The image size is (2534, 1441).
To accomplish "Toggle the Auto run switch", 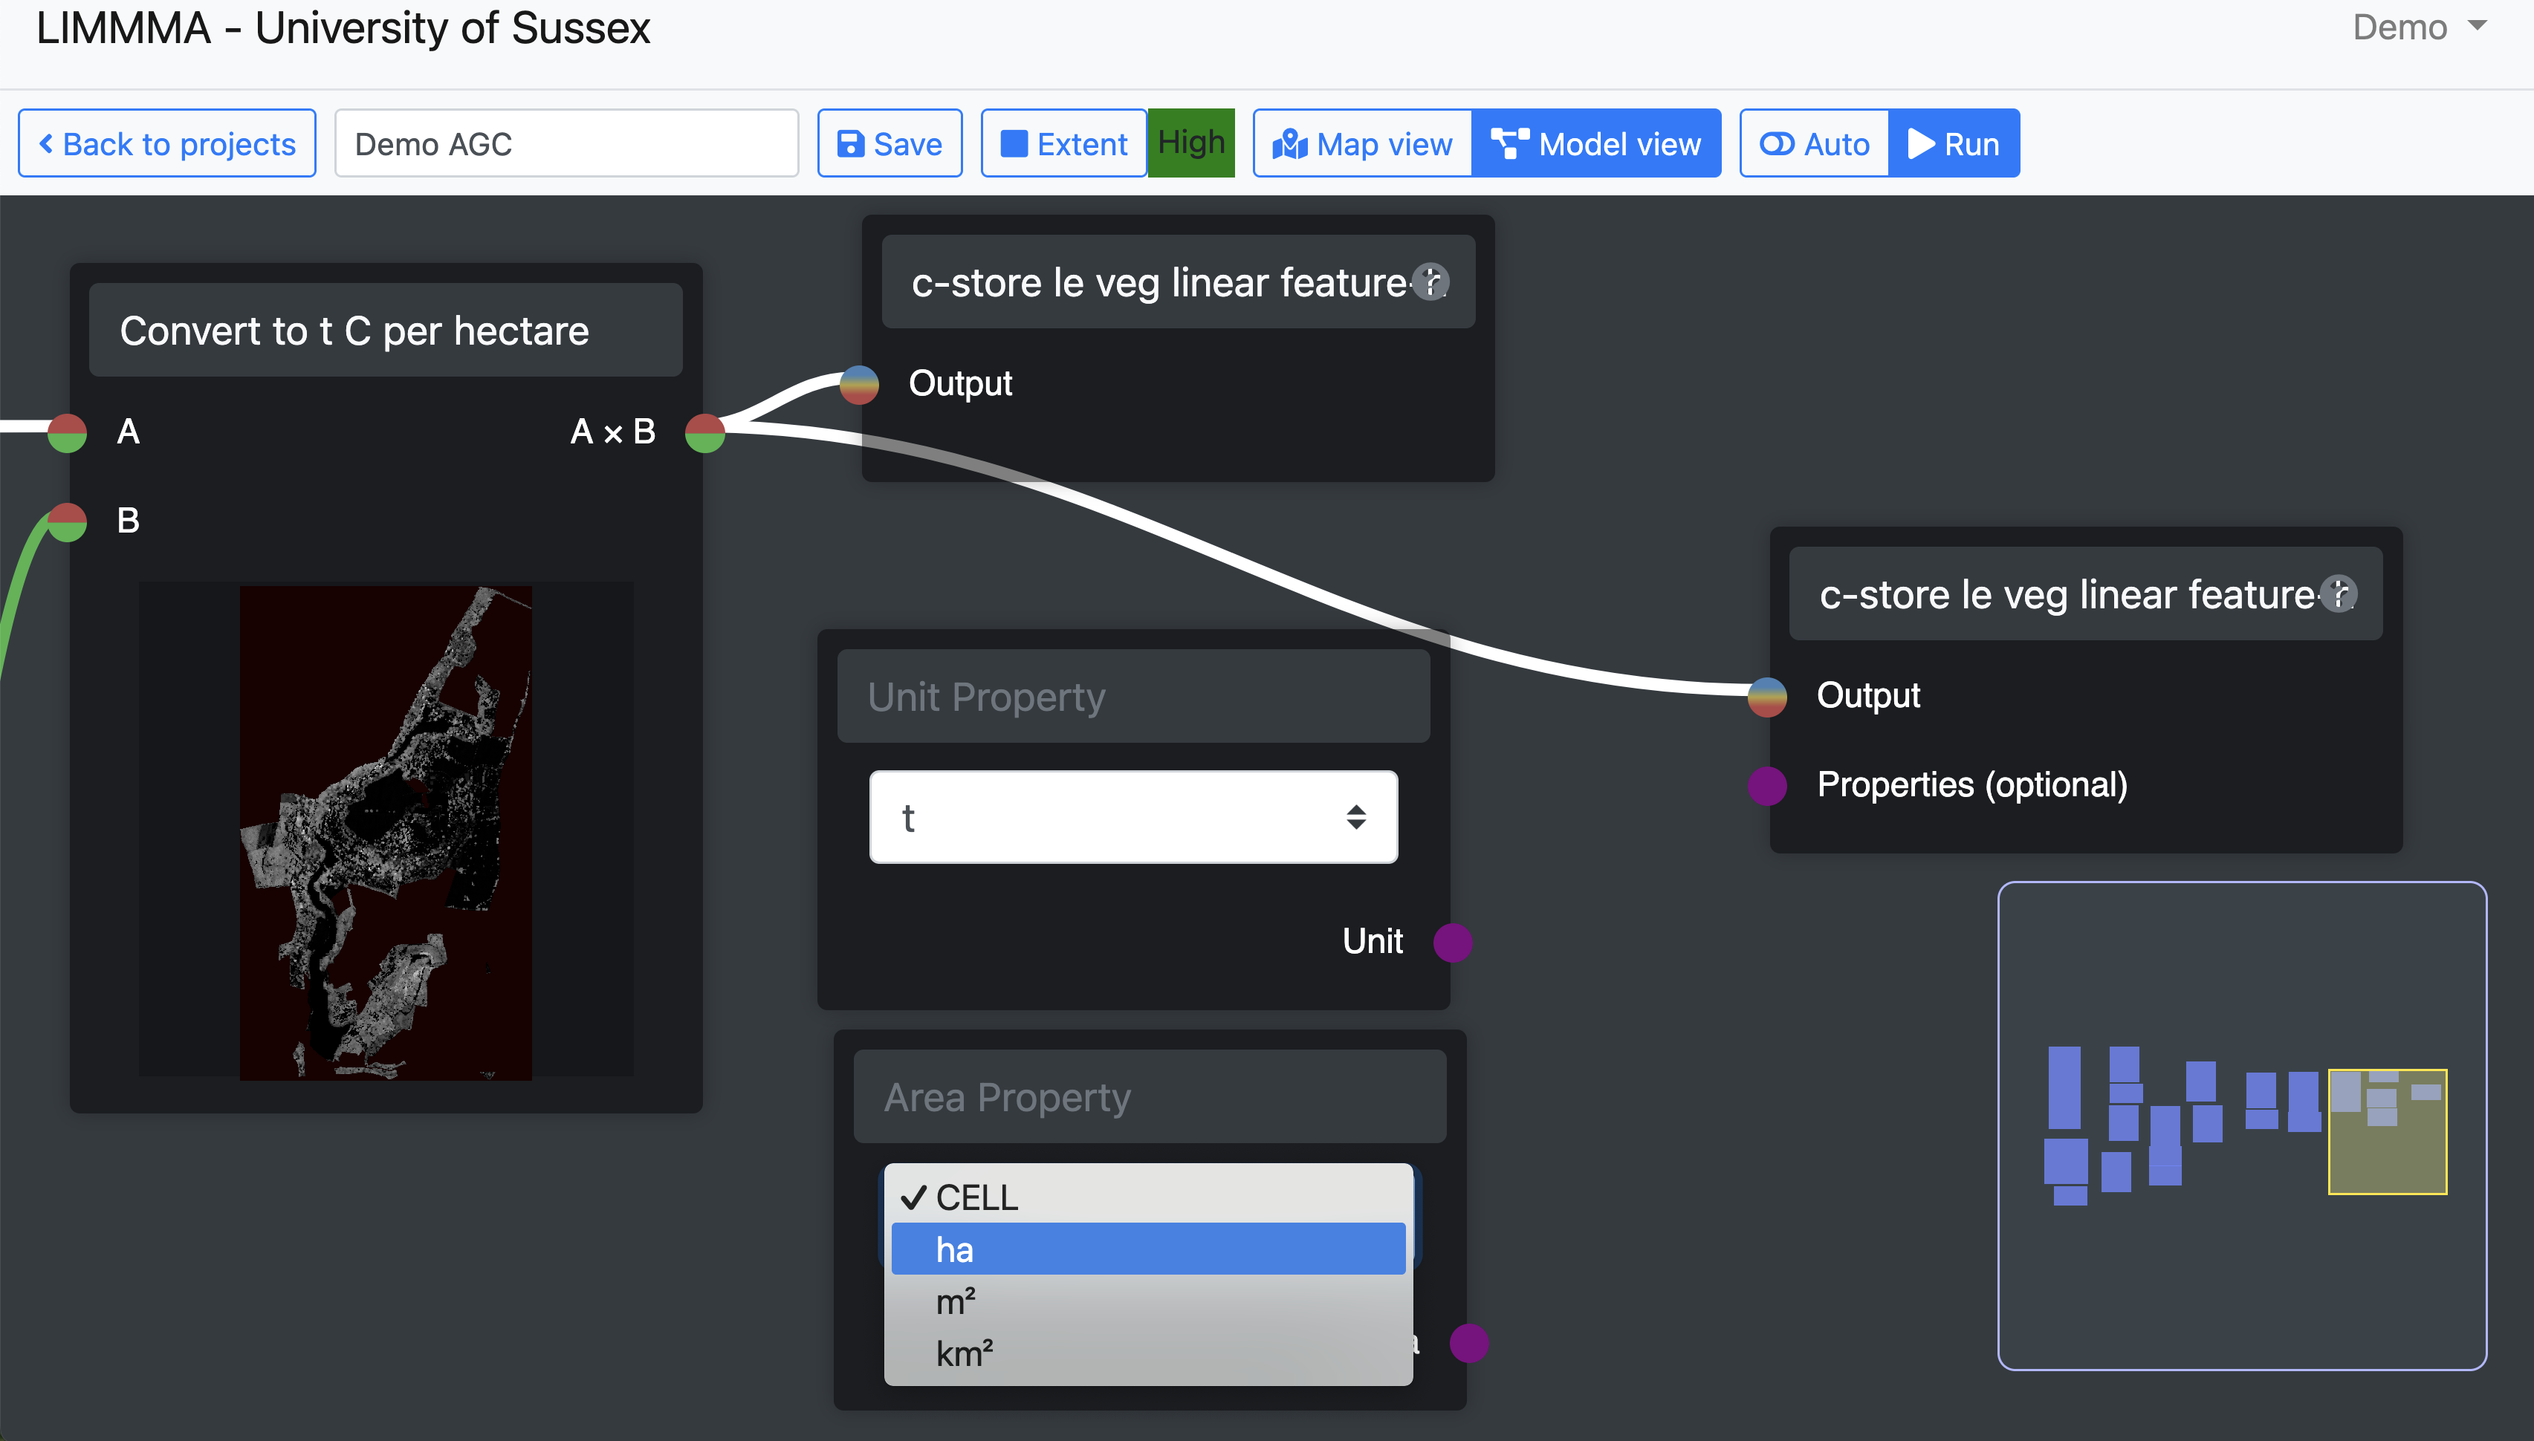I will (x=1815, y=143).
